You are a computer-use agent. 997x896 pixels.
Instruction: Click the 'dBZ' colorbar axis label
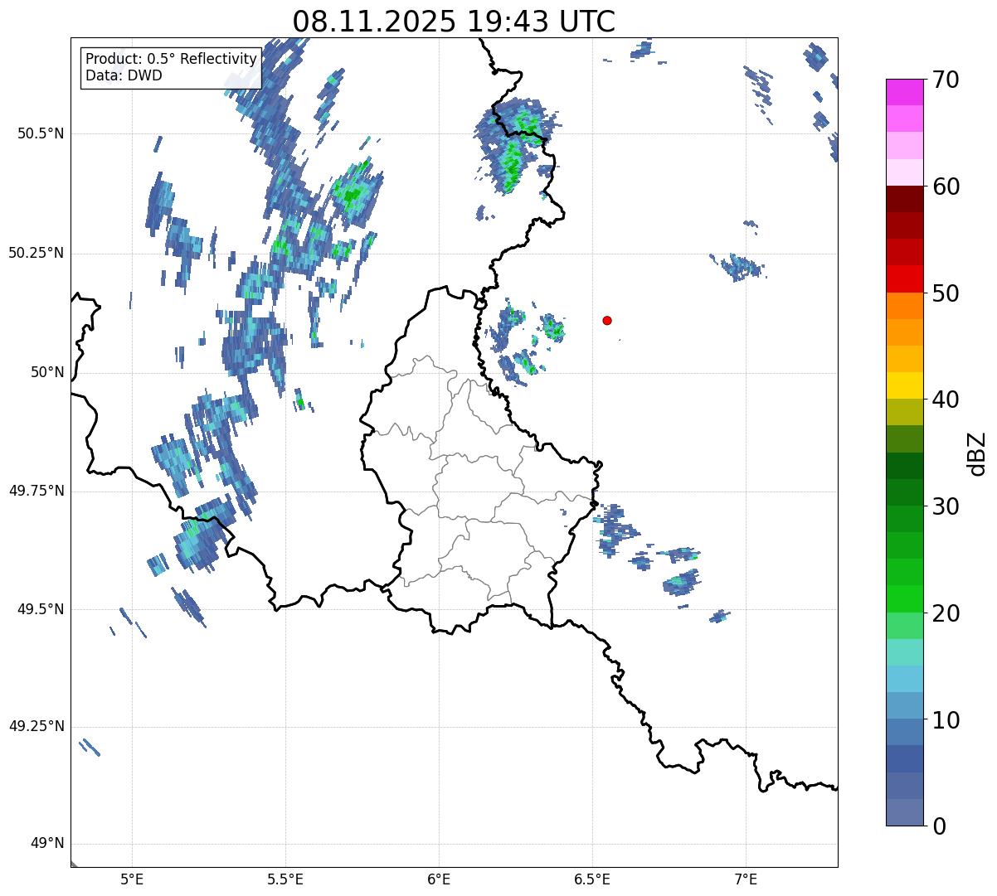click(978, 453)
